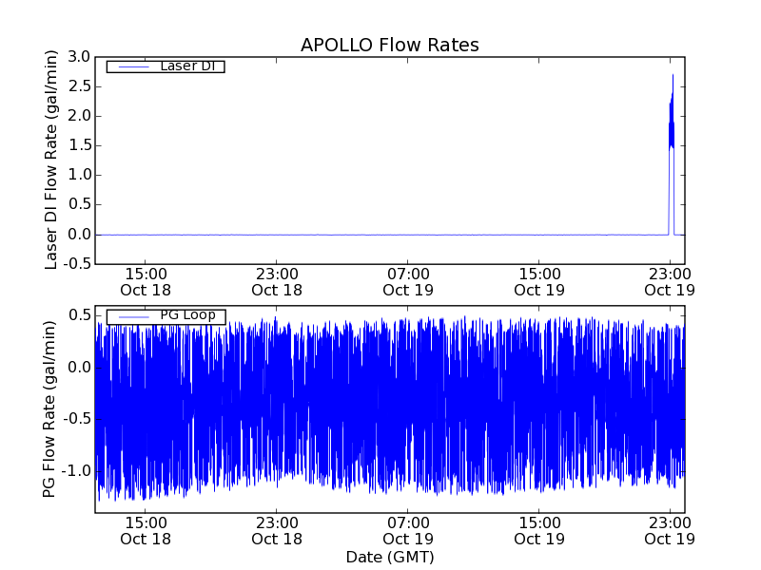Image resolution: width=761 pixels, height=570 pixels.
Task: Click top plot's 15:00 Oct 18 time label
Action: tap(146, 281)
